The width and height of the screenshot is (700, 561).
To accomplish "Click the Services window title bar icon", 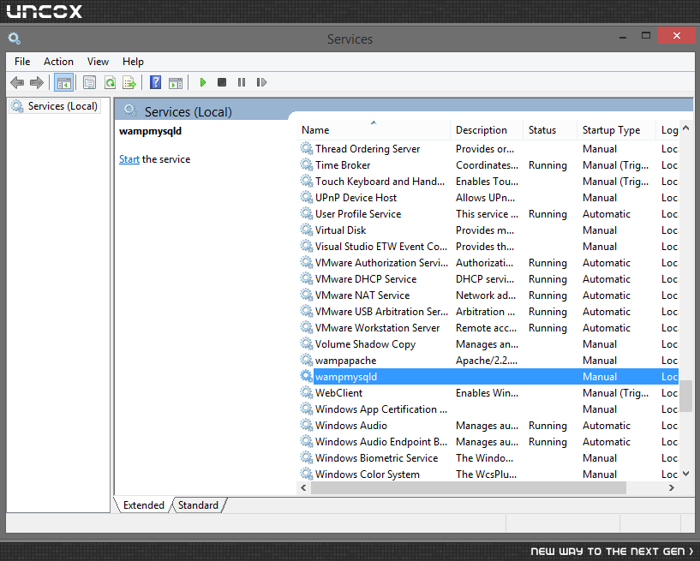I will 15,39.
